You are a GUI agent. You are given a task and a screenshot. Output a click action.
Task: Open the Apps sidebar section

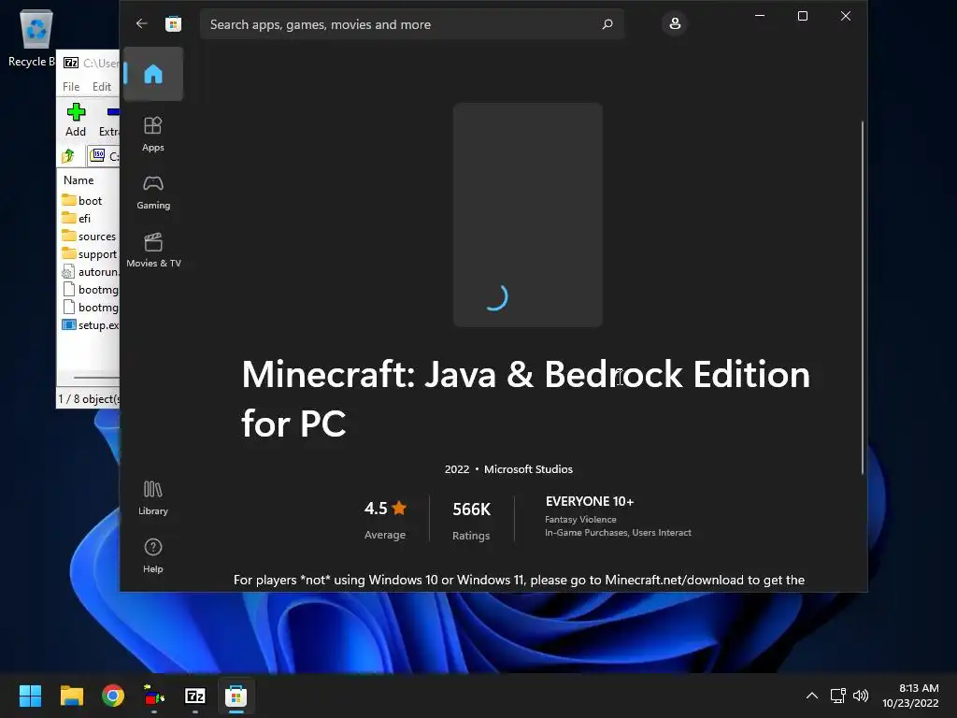coord(153,134)
